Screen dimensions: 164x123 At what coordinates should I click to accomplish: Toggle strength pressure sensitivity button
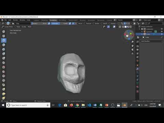[x=70, y=24]
